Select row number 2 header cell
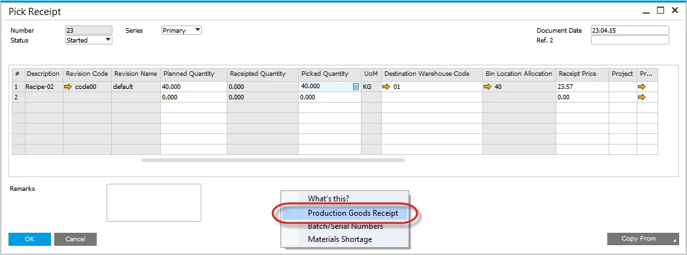This screenshot has height=255, width=687. pyautogui.click(x=18, y=97)
